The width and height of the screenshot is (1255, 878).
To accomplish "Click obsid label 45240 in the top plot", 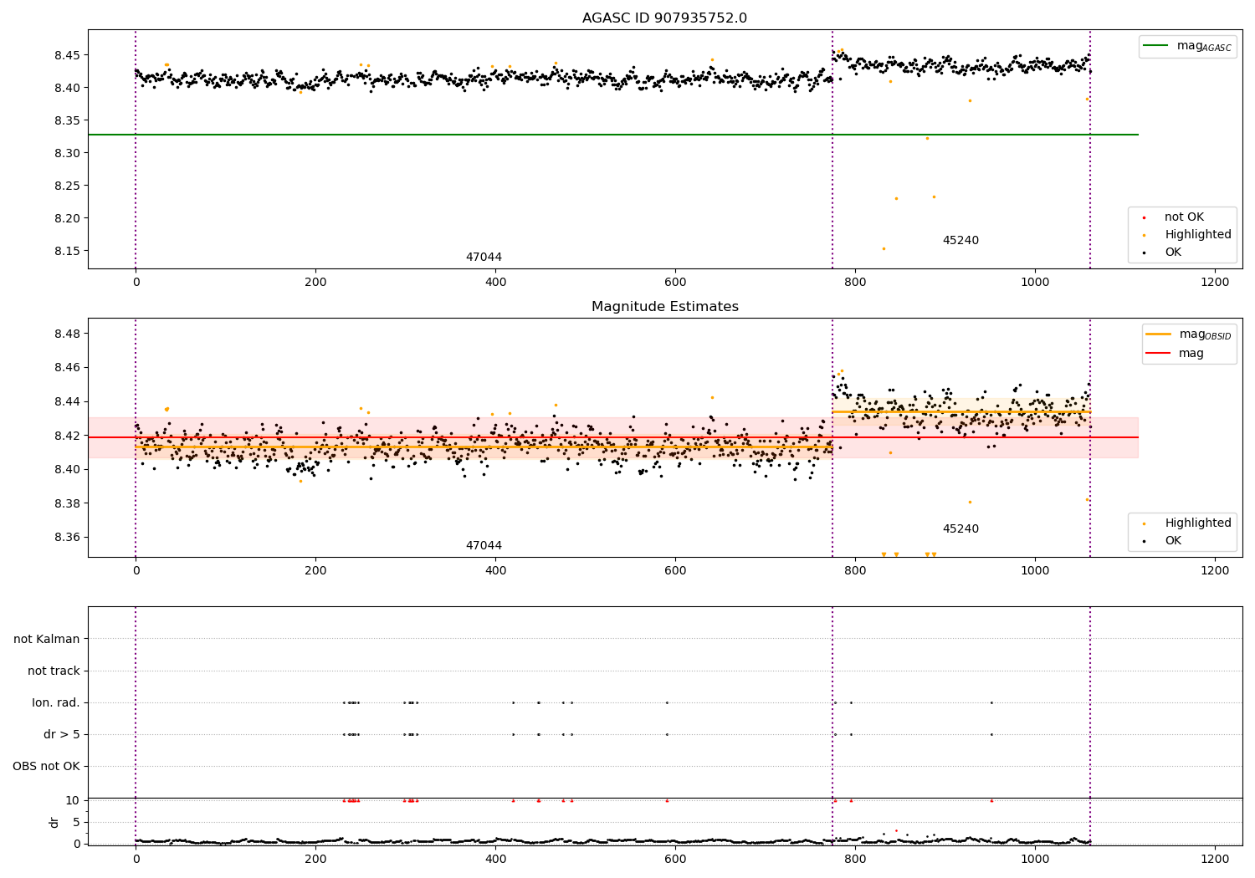I will (960, 240).
